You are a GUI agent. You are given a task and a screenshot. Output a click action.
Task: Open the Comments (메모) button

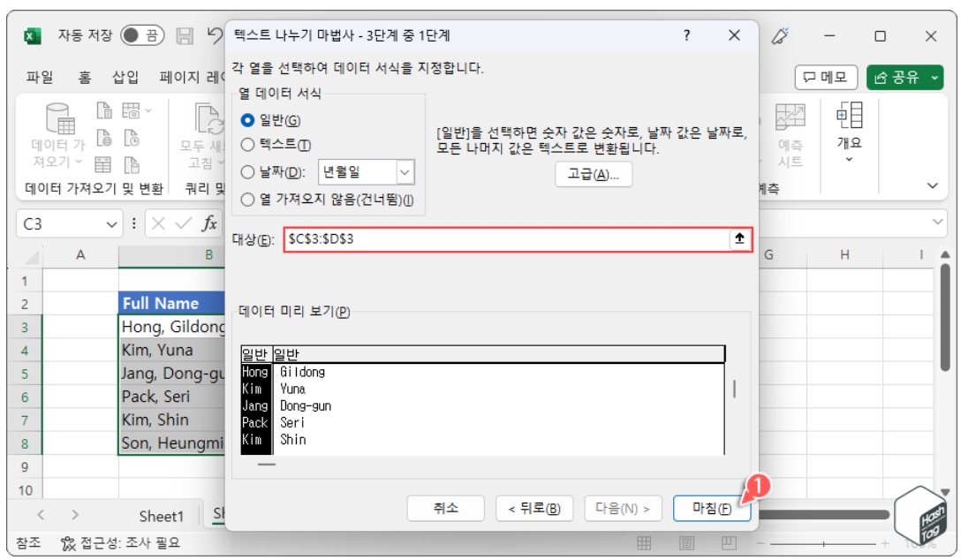coord(826,77)
